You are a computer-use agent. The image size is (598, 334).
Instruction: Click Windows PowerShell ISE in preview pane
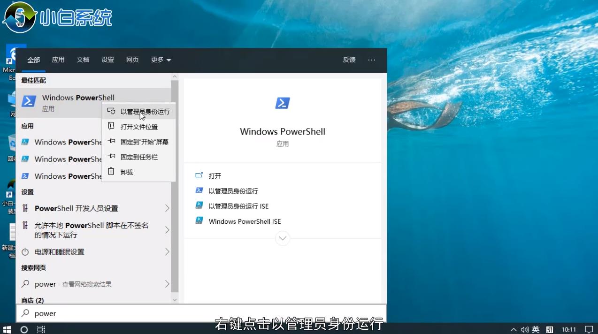245,221
